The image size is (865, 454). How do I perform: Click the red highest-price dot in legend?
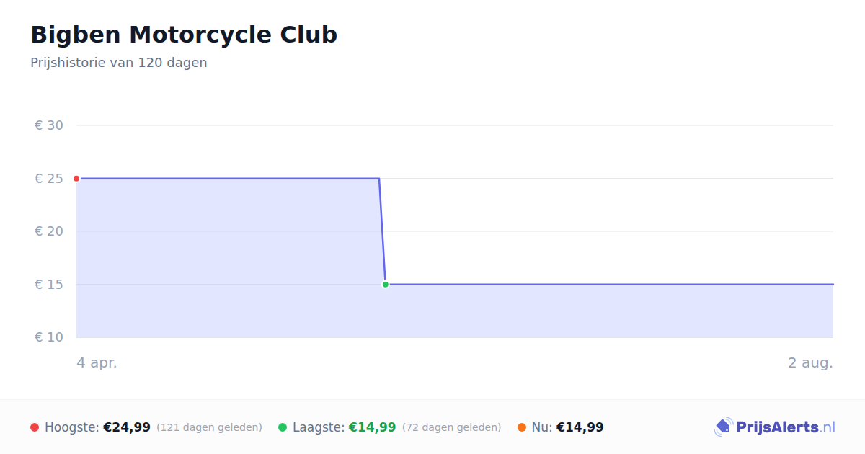click(x=35, y=427)
